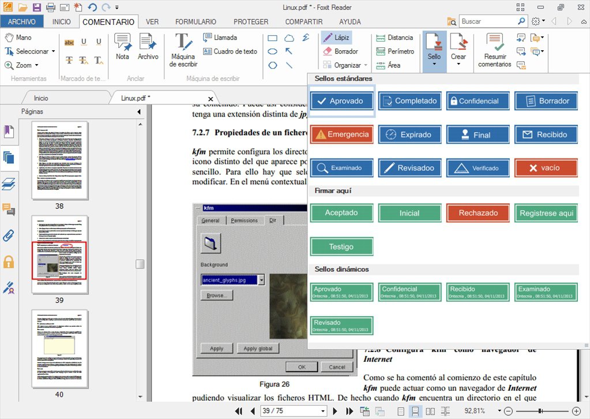Image resolution: width=590 pixels, height=419 pixels.
Task: Open the Resumir comentarios tool
Action: click(x=494, y=50)
